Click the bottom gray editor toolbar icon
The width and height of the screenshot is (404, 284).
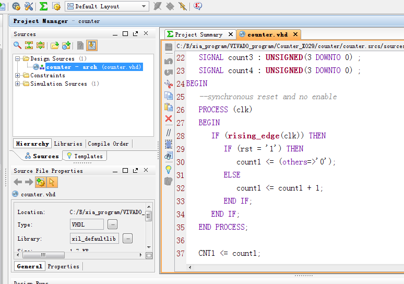pyautogui.click(x=169, y=182)
